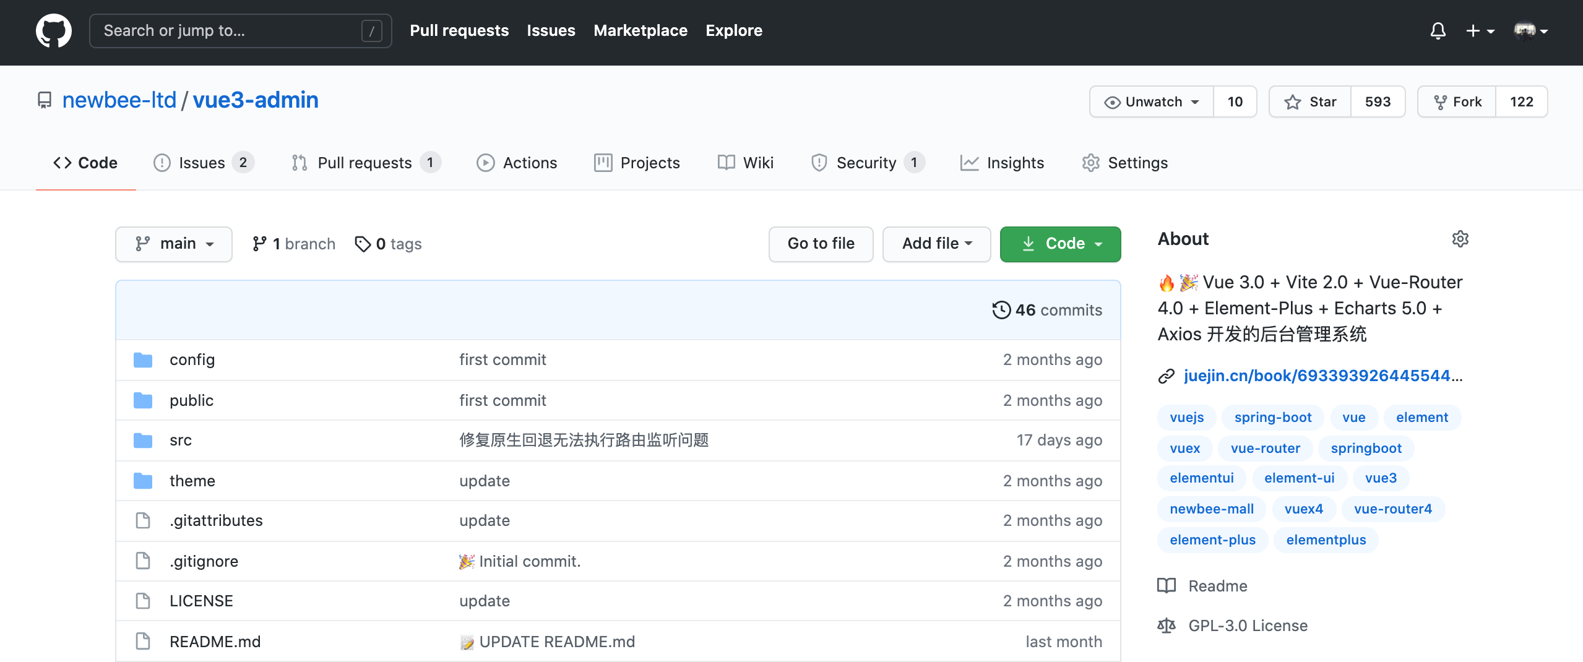Open the plus create-new menu

point(1480,31)
